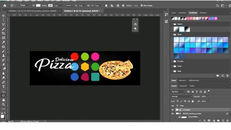
Task: Open the Home screen icon
Action: 5,6
